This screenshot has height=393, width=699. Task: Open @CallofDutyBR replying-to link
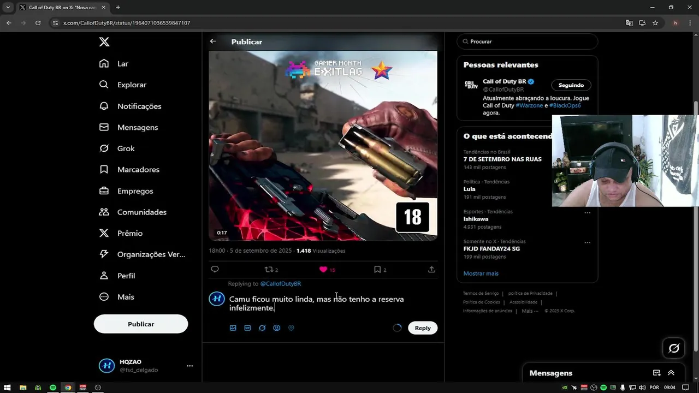click(x=281, y=284)
